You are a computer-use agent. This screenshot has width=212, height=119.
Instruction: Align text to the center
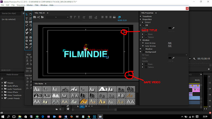point(106,17)
